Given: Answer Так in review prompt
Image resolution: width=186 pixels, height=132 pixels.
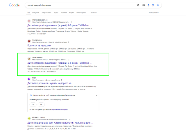Looking at the screenshot, I should (x=33, y=105).
